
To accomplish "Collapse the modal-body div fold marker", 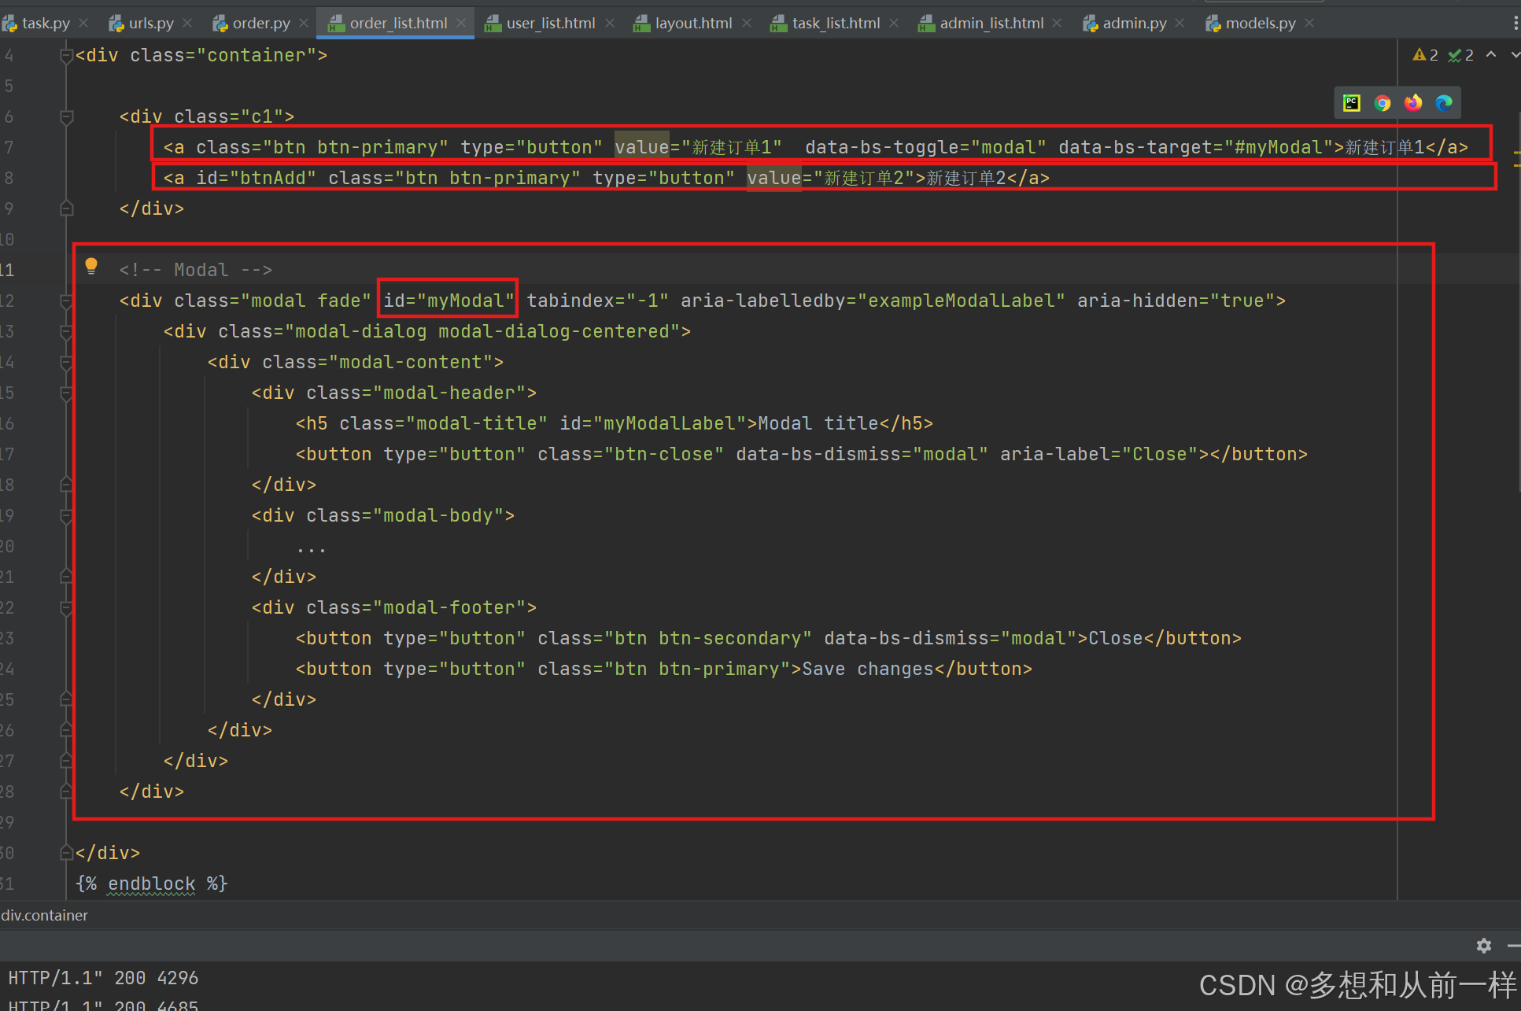I will (x=67, y=516).
